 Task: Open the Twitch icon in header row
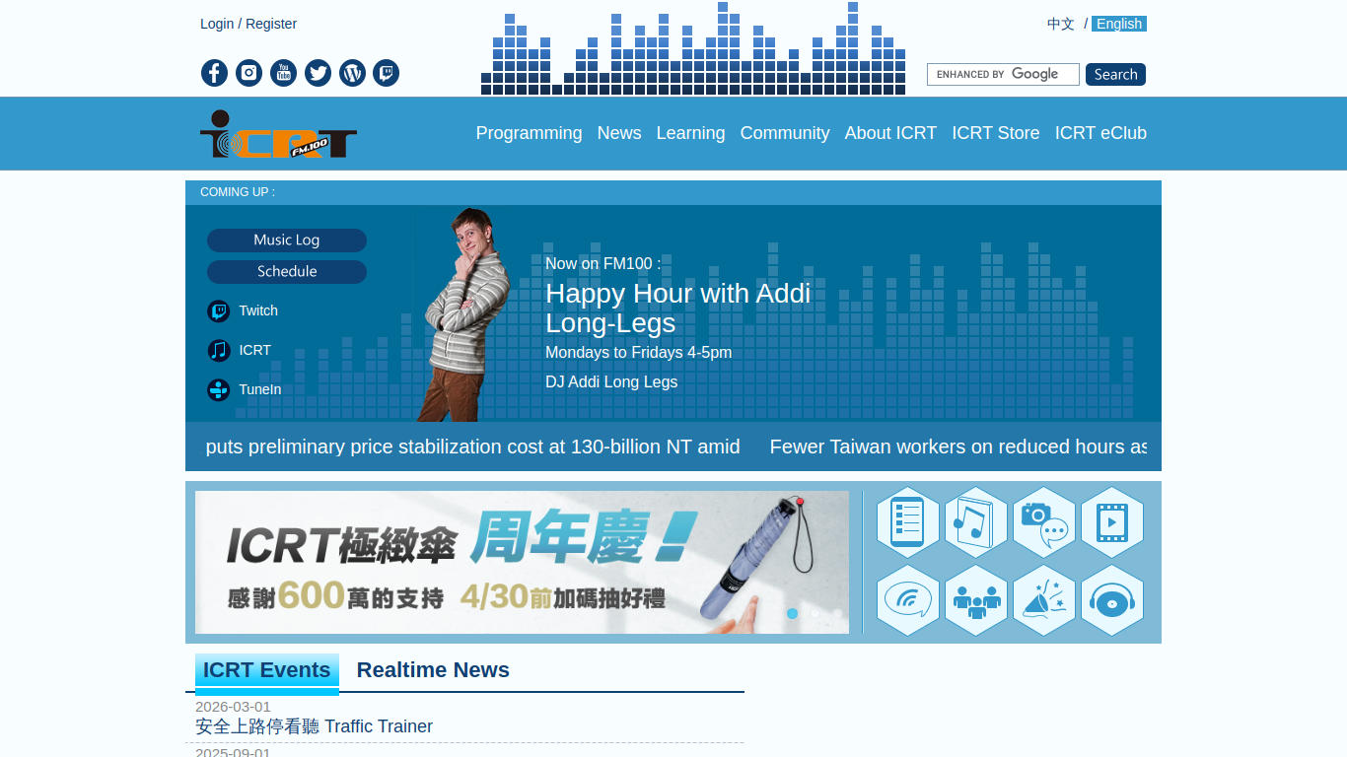(x=386, y=73)
